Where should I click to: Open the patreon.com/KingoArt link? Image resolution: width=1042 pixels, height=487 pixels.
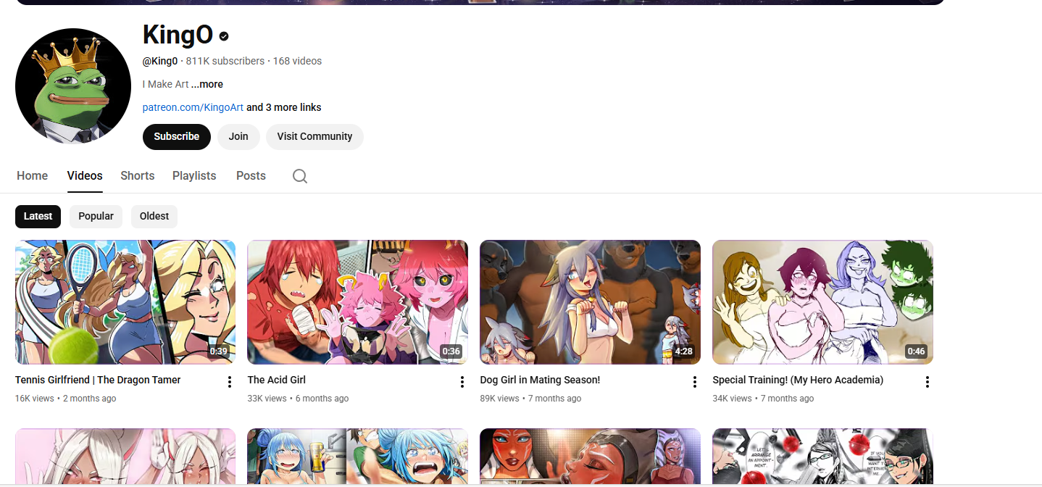tap(193, 107)
